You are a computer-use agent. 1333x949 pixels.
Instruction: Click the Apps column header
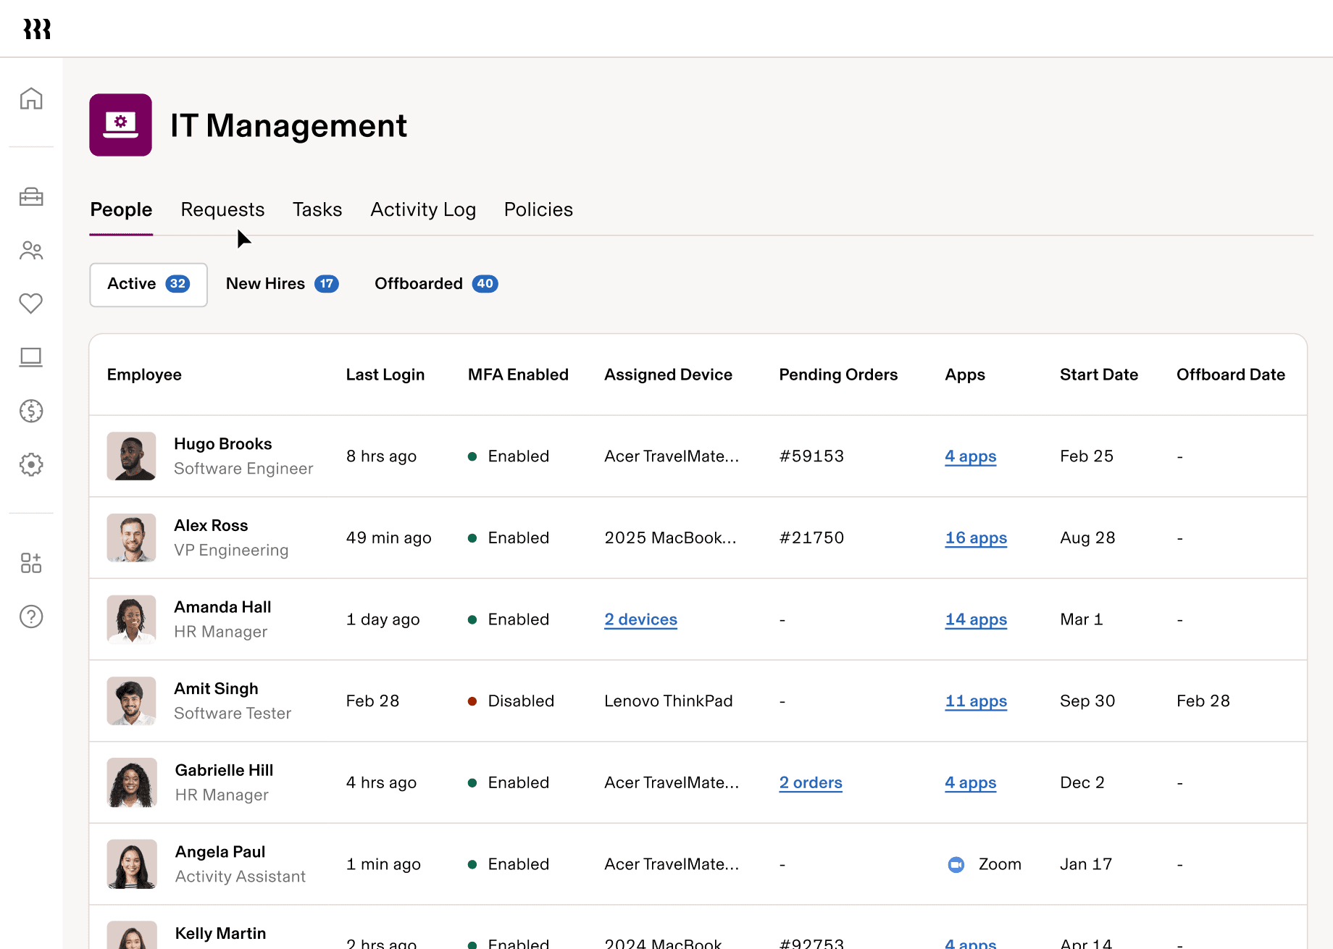(x=965, y=375)
